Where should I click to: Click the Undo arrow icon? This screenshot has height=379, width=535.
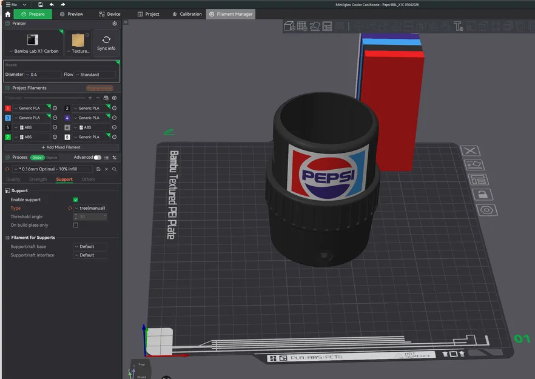pos(52,4)
